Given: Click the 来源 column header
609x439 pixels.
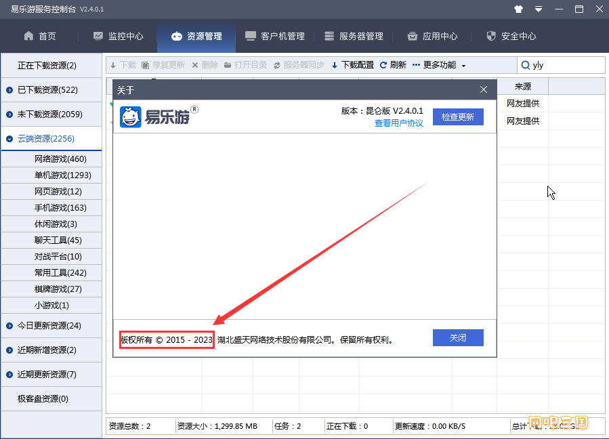Looking at the screenshot, I should click(x=523, y=86).
